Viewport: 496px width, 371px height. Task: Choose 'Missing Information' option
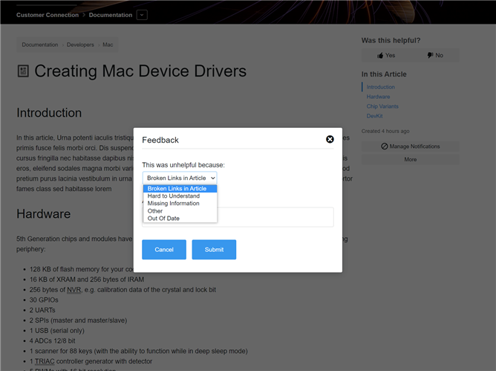pos(180,204)
